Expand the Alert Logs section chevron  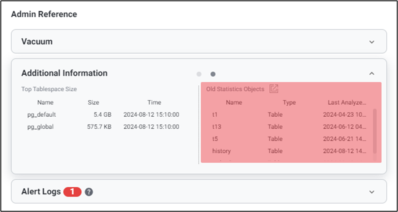coord(371,192)
